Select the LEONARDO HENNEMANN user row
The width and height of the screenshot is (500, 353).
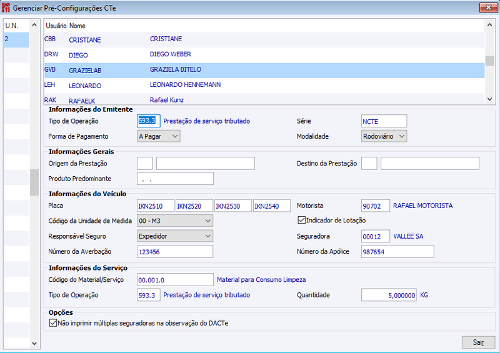tap(264, 86)
